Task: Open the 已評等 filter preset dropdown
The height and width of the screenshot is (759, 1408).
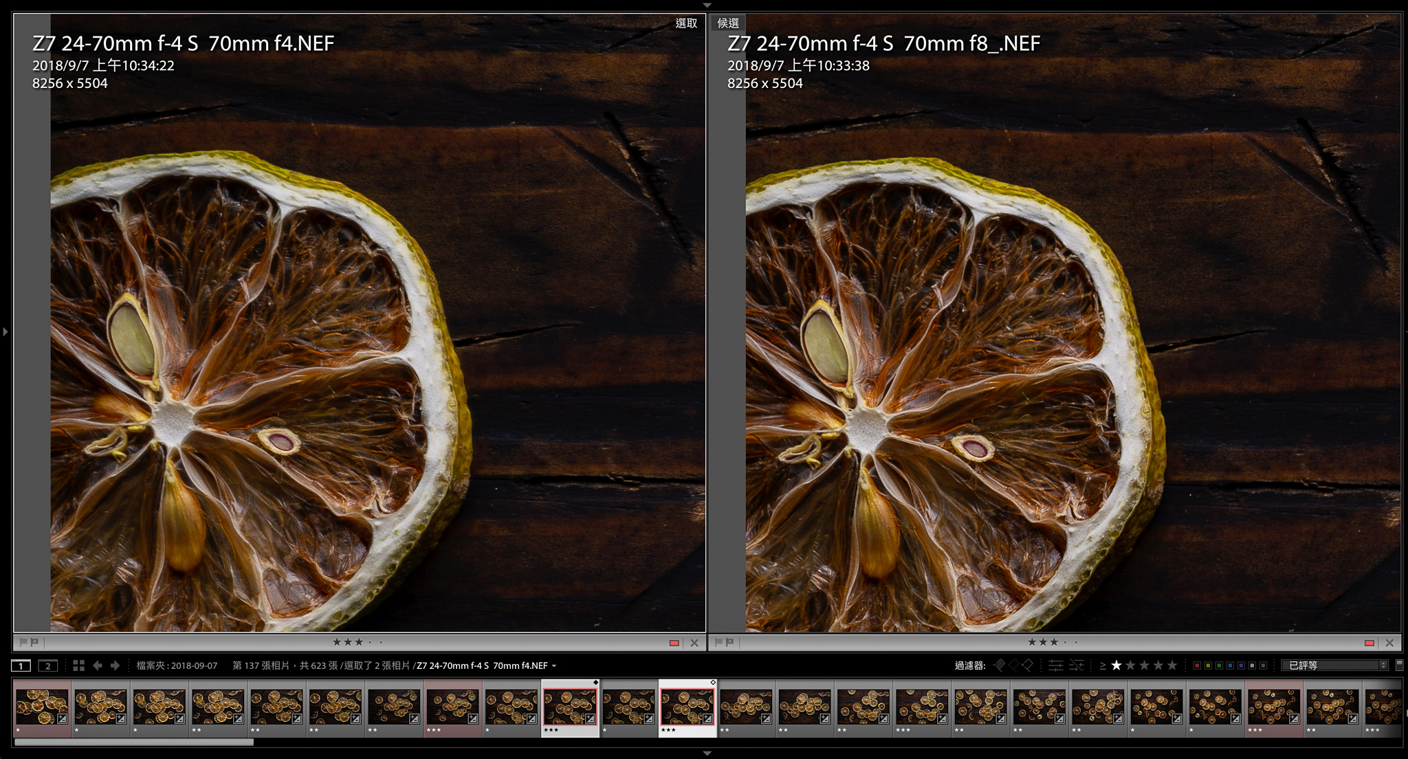Action: pos(1334,665)
